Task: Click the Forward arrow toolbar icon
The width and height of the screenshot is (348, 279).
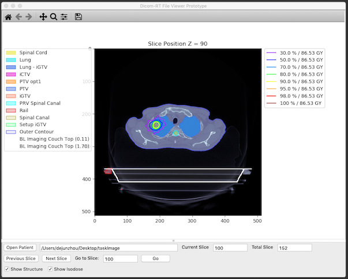Action: tap(28, 17)
